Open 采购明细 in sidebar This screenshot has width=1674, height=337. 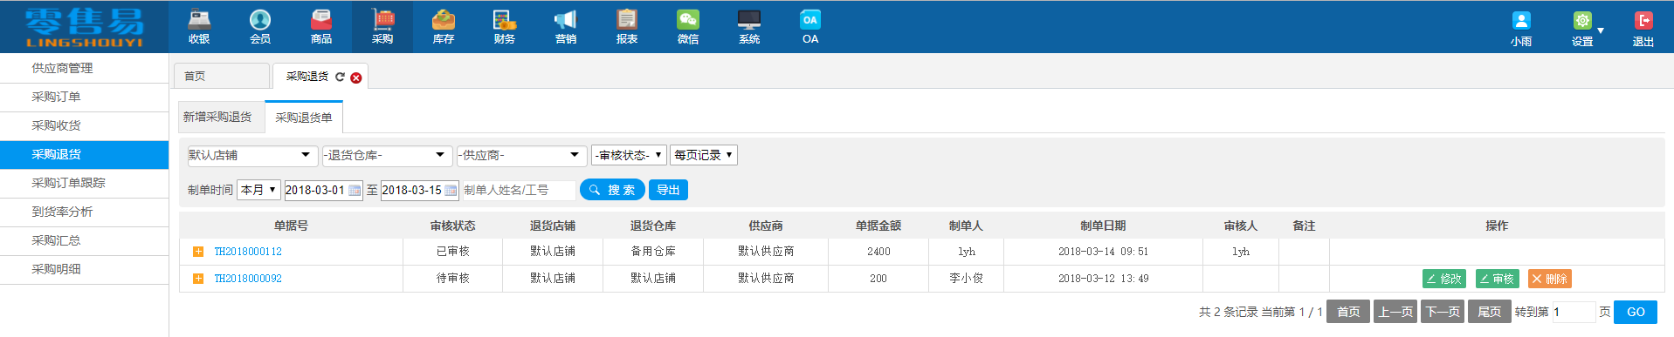[x=84, y=269]
